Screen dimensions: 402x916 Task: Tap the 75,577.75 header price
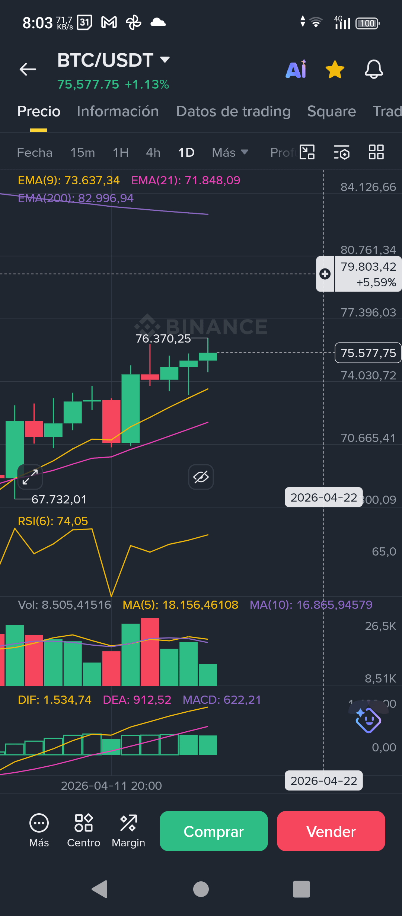(88, 85)
